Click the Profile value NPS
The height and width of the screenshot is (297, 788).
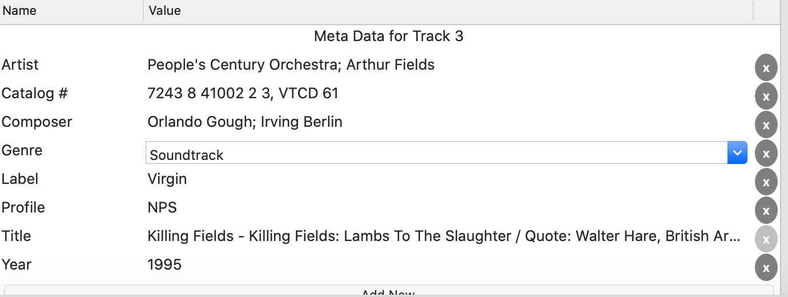162,208
